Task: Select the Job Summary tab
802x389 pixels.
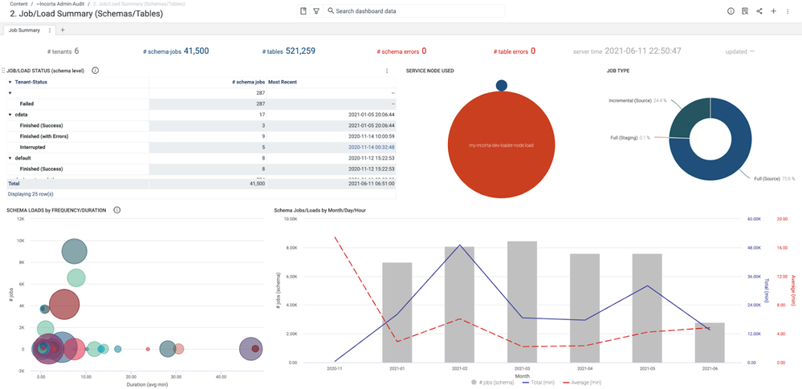Action: 24,30
